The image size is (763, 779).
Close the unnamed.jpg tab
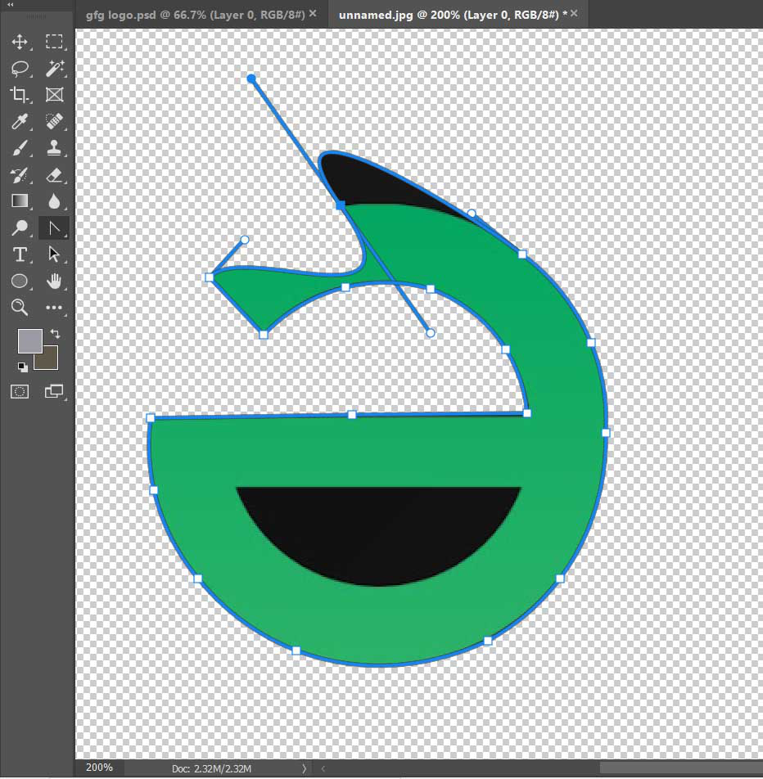[x=574, y=14]
